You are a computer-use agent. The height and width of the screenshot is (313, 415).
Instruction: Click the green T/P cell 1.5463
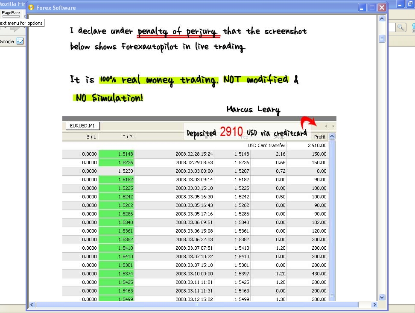[x=116, y=291]
